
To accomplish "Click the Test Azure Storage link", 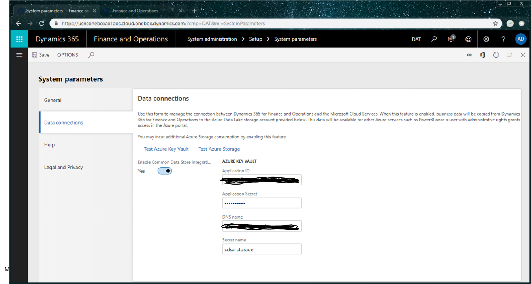I will [x=219, y=149].
